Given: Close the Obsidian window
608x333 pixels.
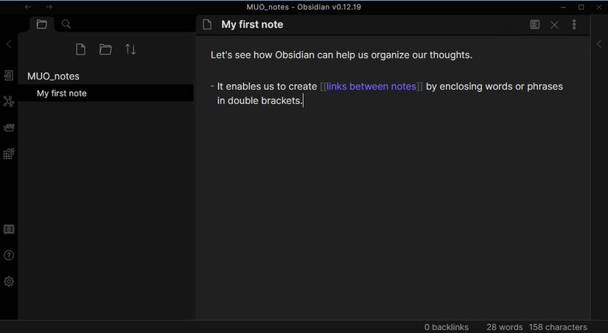Looking at the screenshot, I should click(599, 7).
